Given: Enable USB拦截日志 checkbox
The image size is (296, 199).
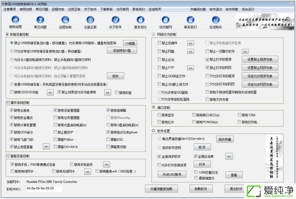Looking at the screenshot, I should (x=196, y=172).
